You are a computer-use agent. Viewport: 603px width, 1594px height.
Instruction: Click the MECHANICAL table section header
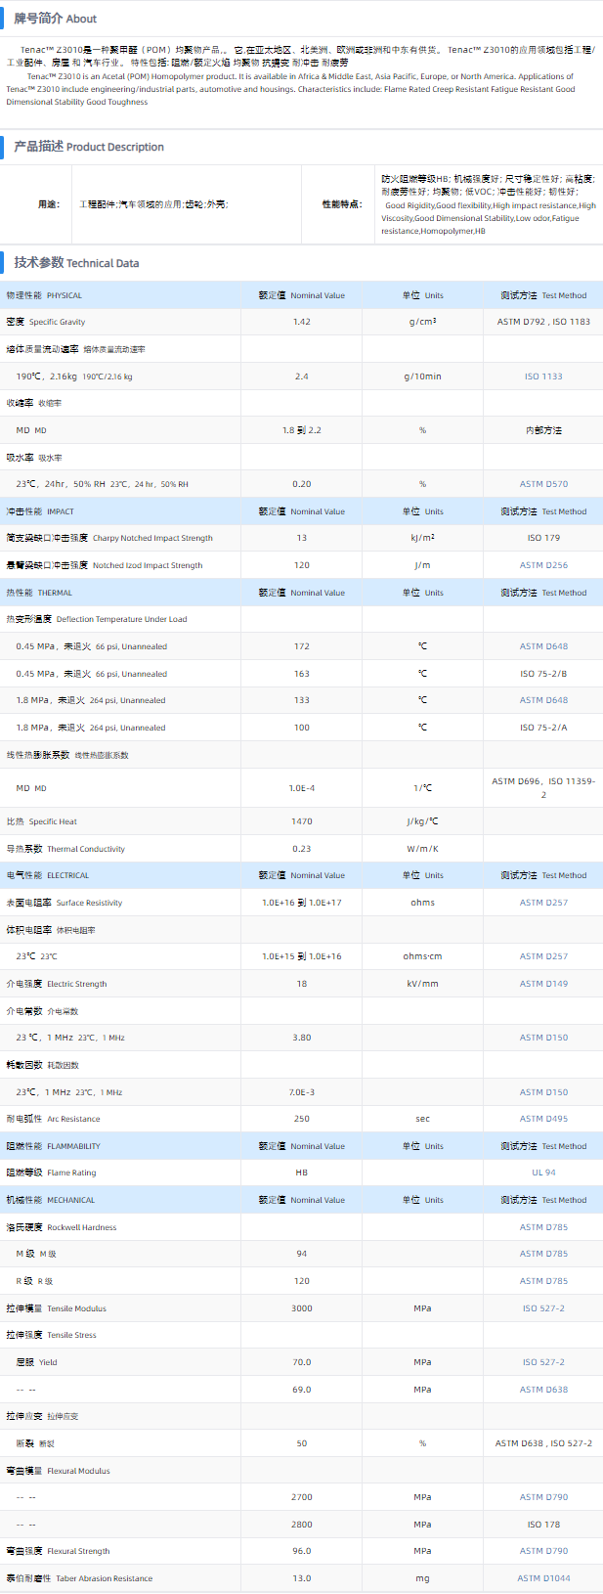[51, 1200]
